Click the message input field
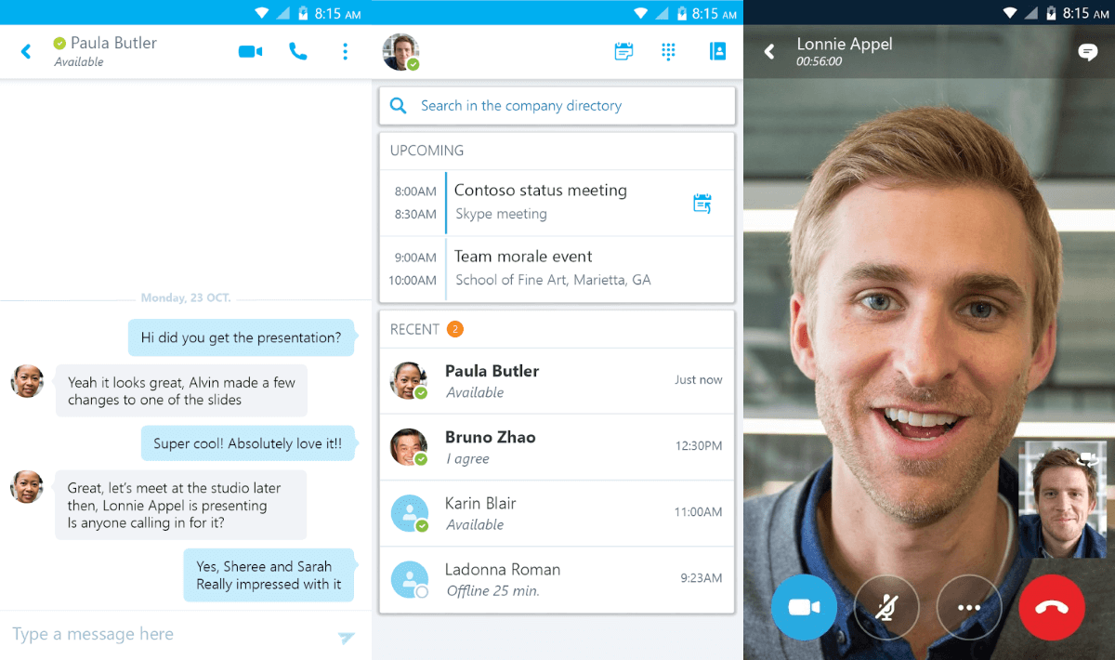 coord(139,634)
